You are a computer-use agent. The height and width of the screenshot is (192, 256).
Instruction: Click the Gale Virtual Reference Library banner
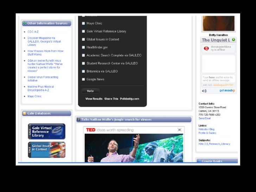point(47,132)
